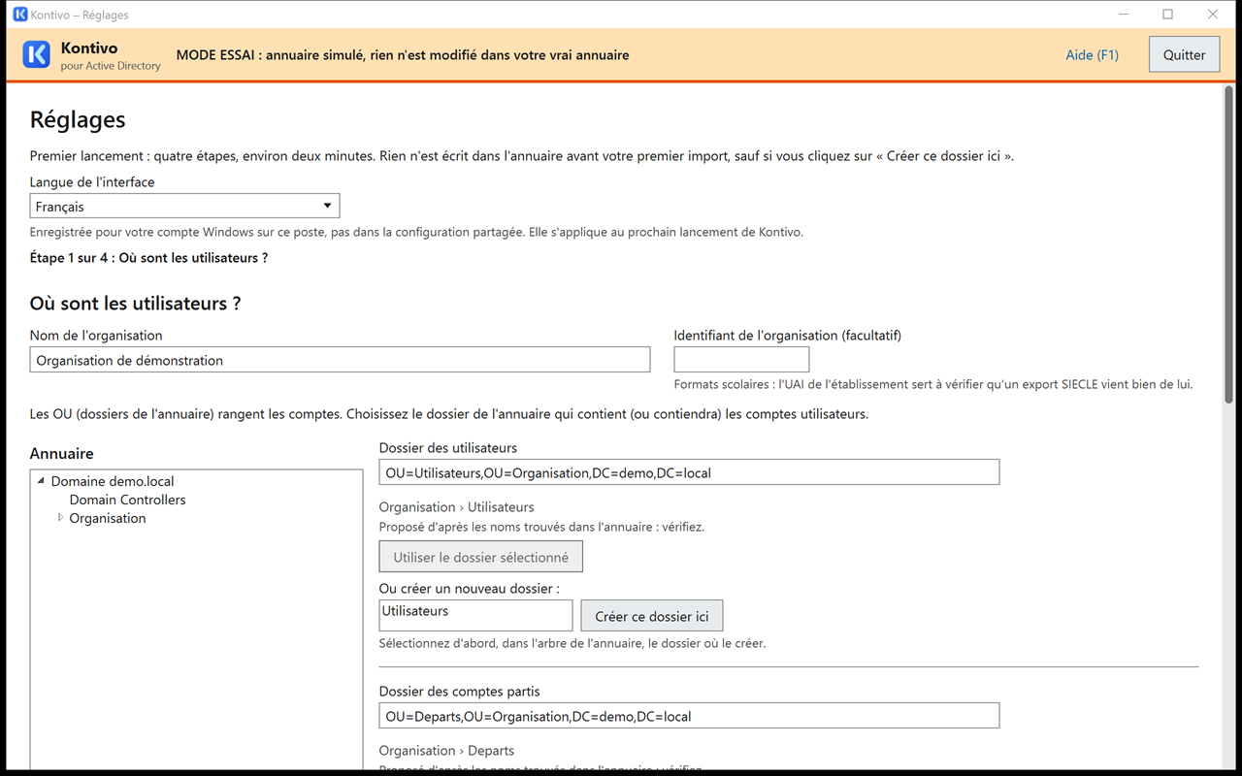This screenshot has width=1242, height=776.
Task: Click the Organisation › Utilisateurs breadcrumb text
Action: (456, 507)
